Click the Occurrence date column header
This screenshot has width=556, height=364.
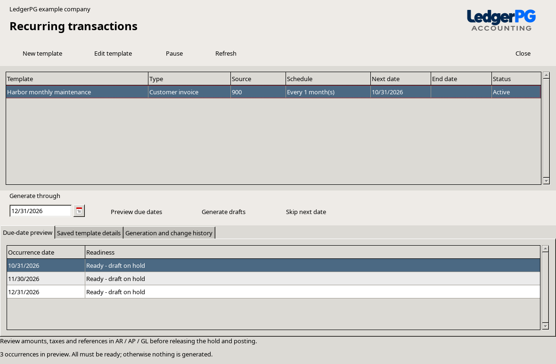(x=46, y=252)
